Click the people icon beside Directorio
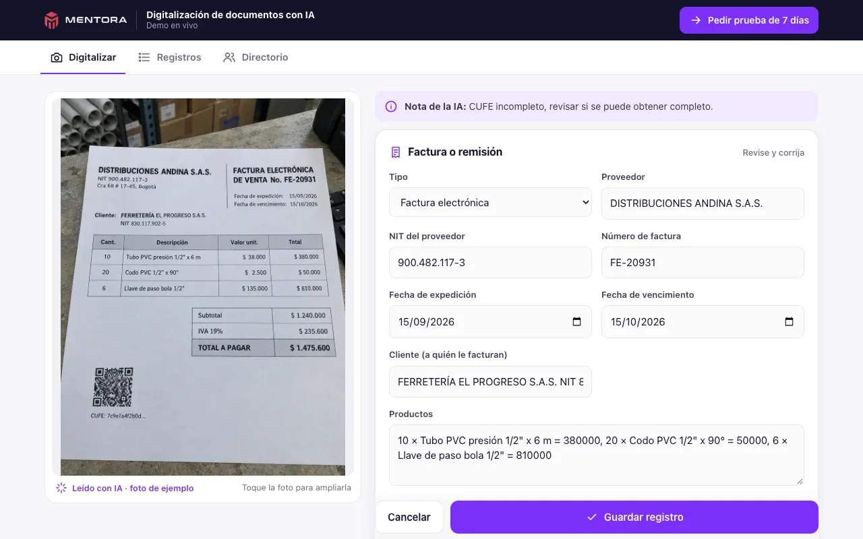Screen dimensions: 863x539 click(229, 58)
